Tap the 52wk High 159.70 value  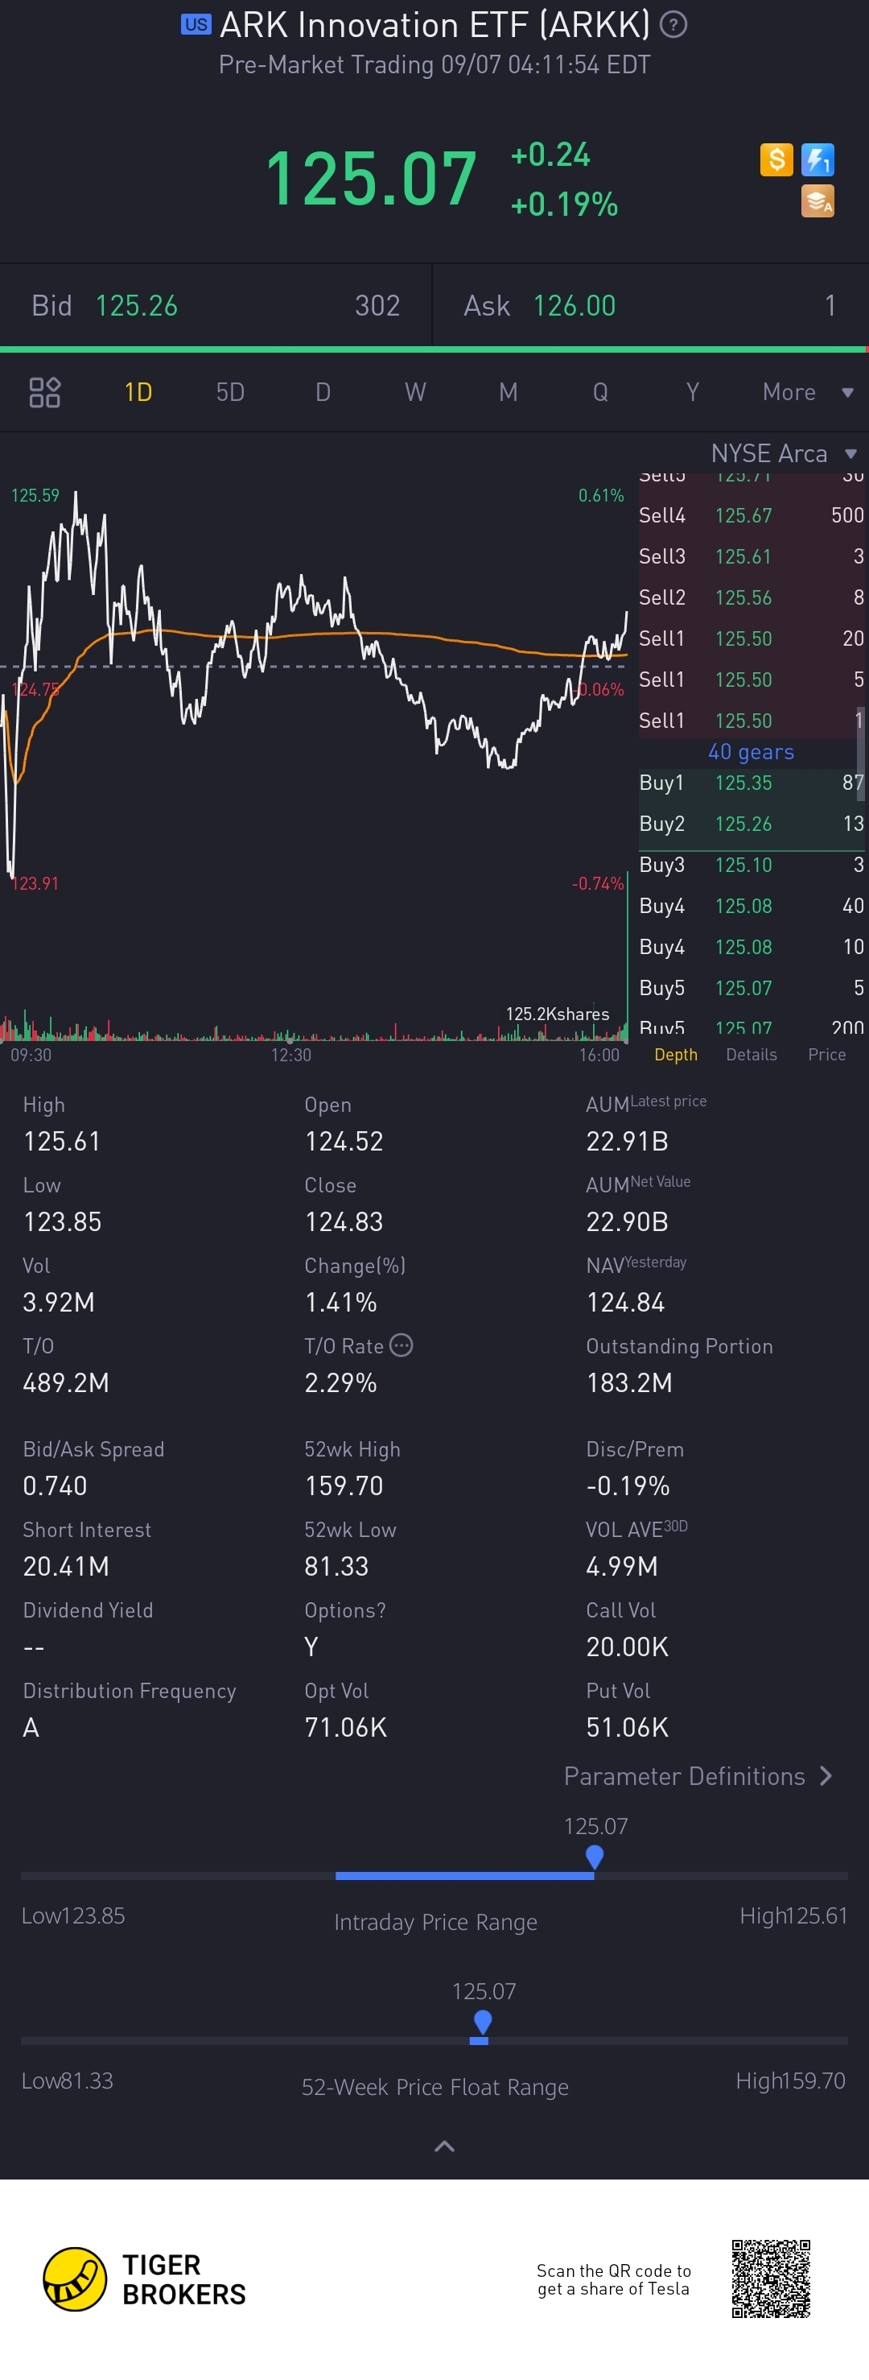[x=344, y=1485]
